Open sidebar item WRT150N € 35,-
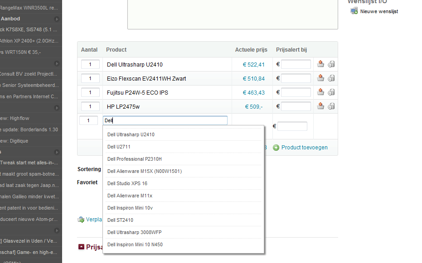Viewport: 422px width, 263px height. pyautogui.click(x=20, y=52)
